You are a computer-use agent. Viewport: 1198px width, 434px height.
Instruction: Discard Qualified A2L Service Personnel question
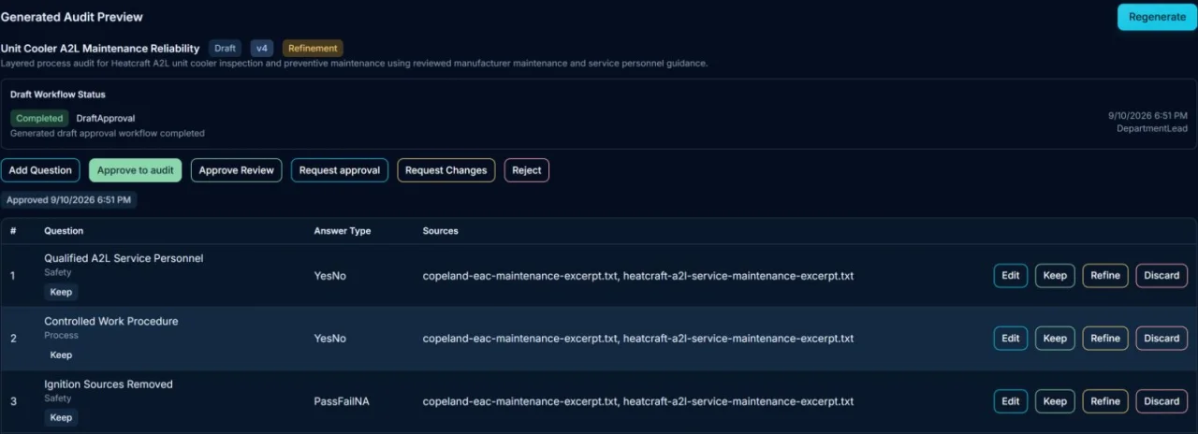point(1161,276)
